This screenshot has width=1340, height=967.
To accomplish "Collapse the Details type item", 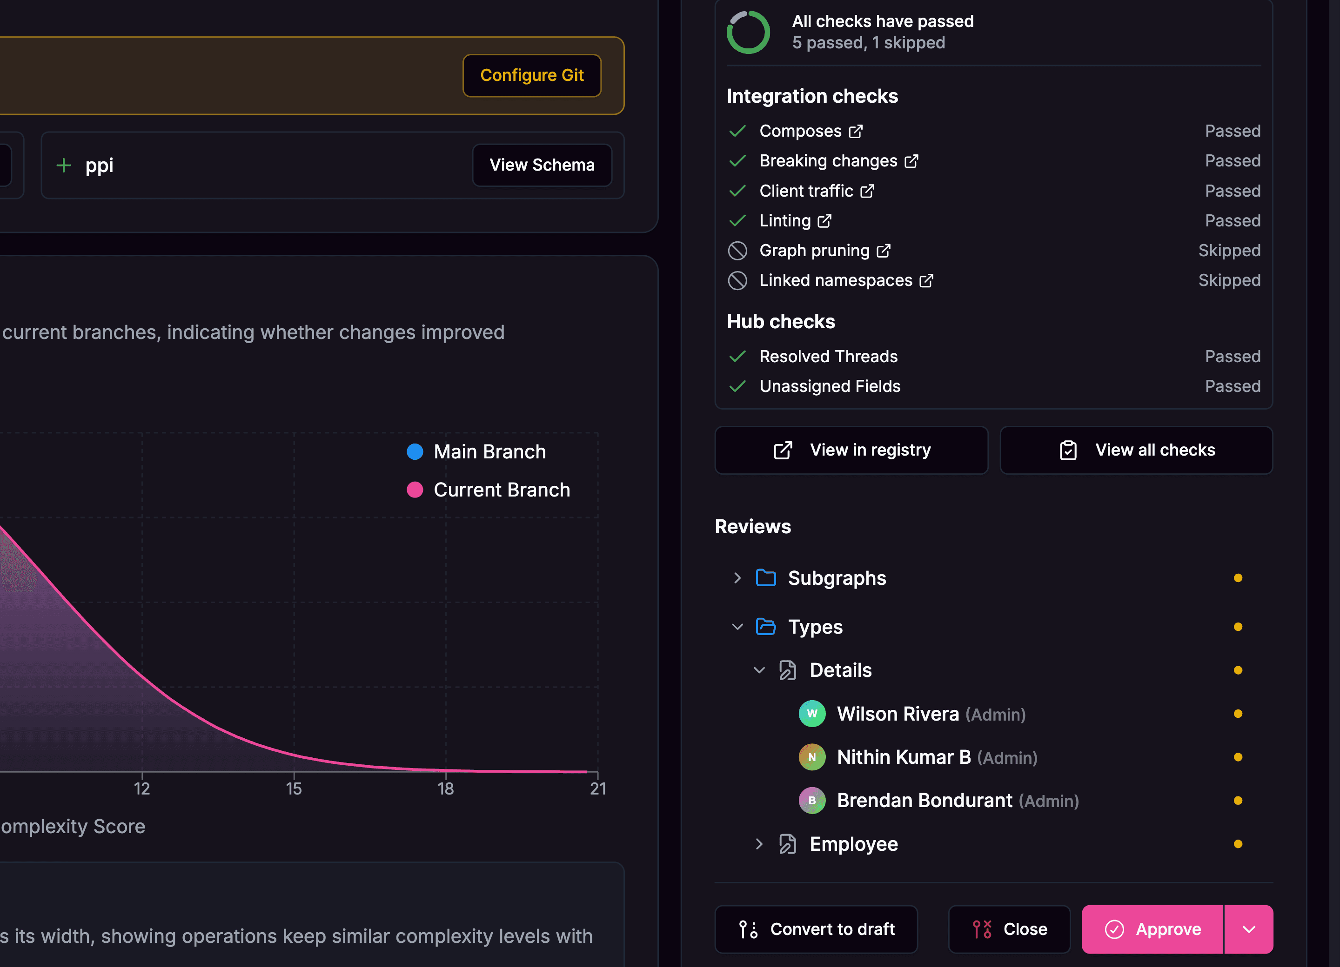I will pos(758,670).
